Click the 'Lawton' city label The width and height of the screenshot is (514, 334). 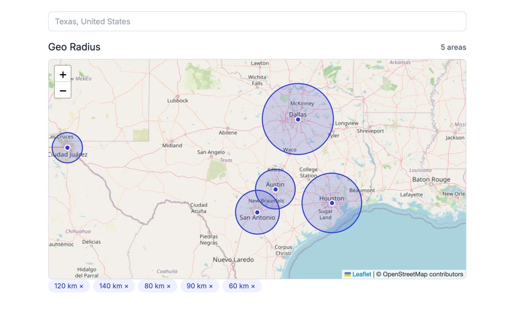pos(260,63)
